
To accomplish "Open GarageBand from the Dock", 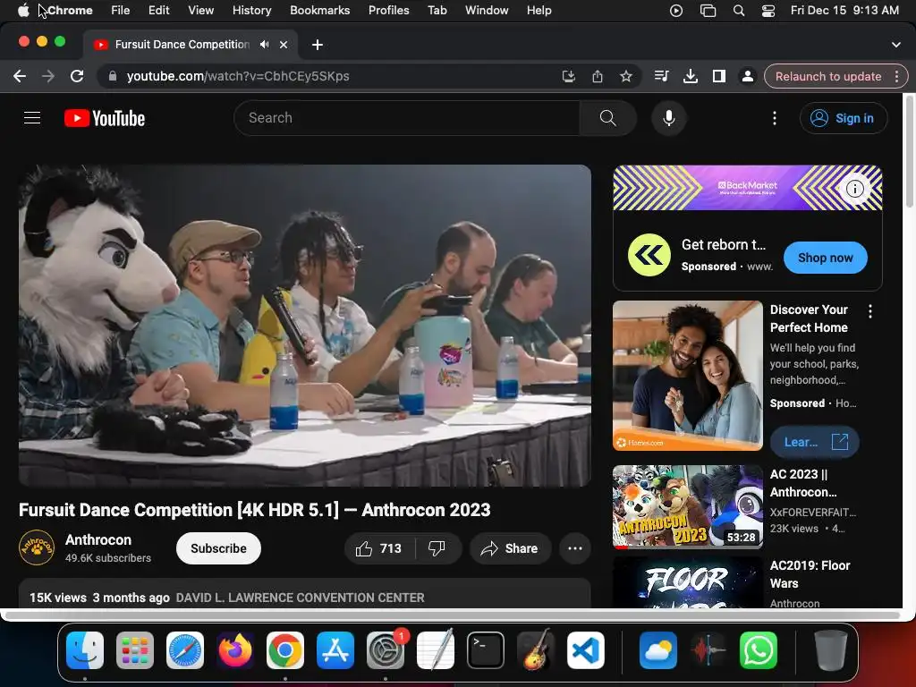I will (536, 650).
